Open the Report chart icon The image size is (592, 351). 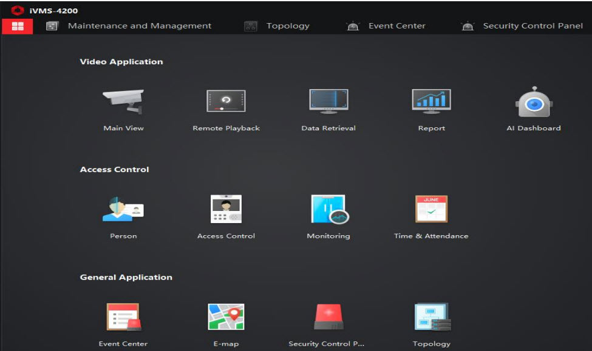431,101
